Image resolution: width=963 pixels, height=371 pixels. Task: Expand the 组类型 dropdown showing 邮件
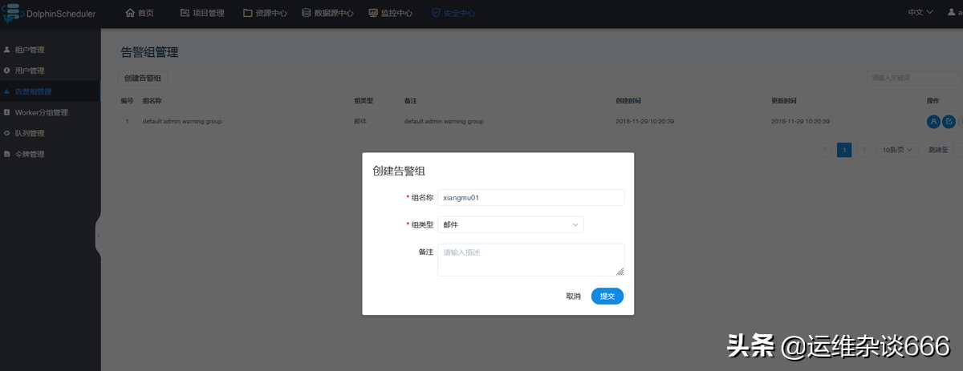click(x=510, y=225)
